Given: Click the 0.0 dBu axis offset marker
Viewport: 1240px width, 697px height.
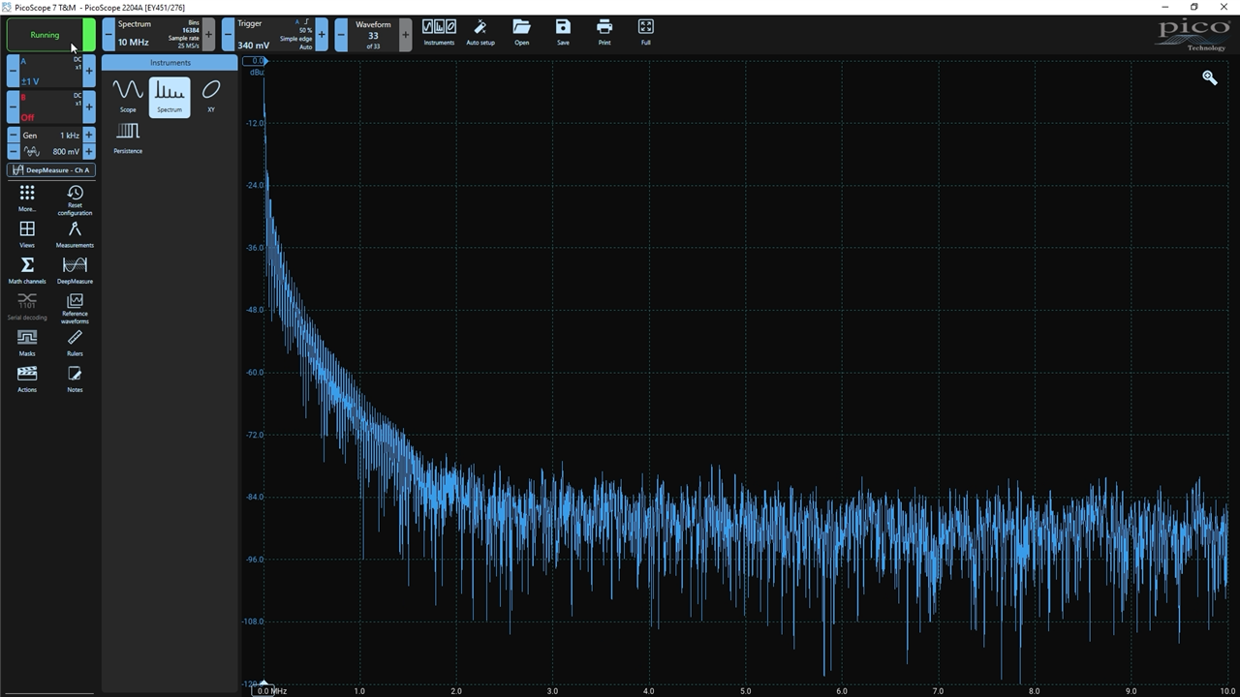Looking at the screenshot, I should coord(254,61).
